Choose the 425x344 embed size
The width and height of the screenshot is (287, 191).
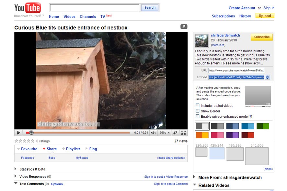coord(217,154)
